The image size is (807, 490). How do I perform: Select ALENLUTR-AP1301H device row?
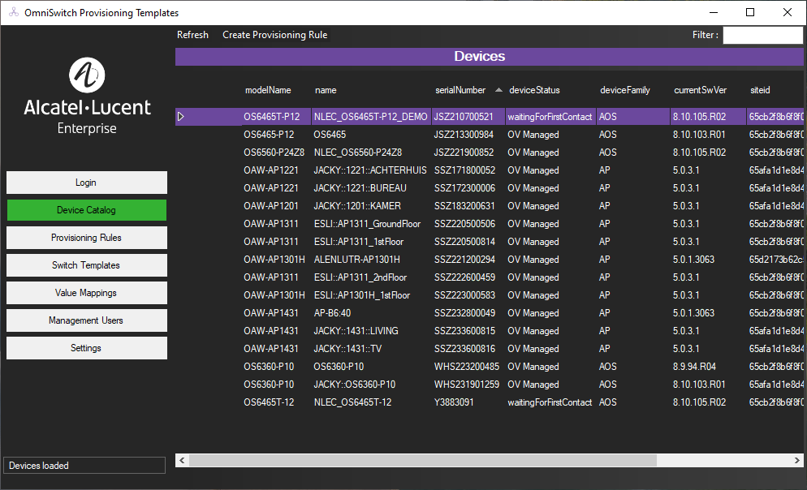489,259
